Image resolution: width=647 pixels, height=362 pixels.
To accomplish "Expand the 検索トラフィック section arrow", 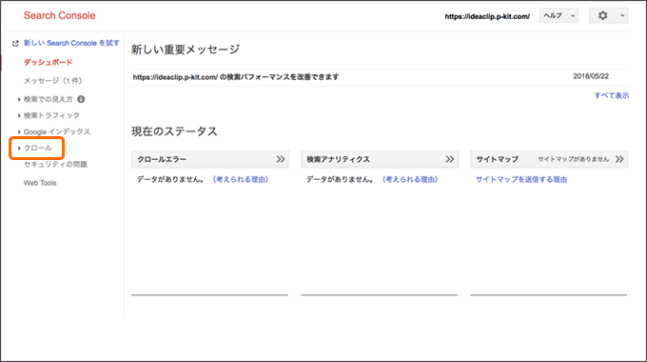I will (19, 115).
